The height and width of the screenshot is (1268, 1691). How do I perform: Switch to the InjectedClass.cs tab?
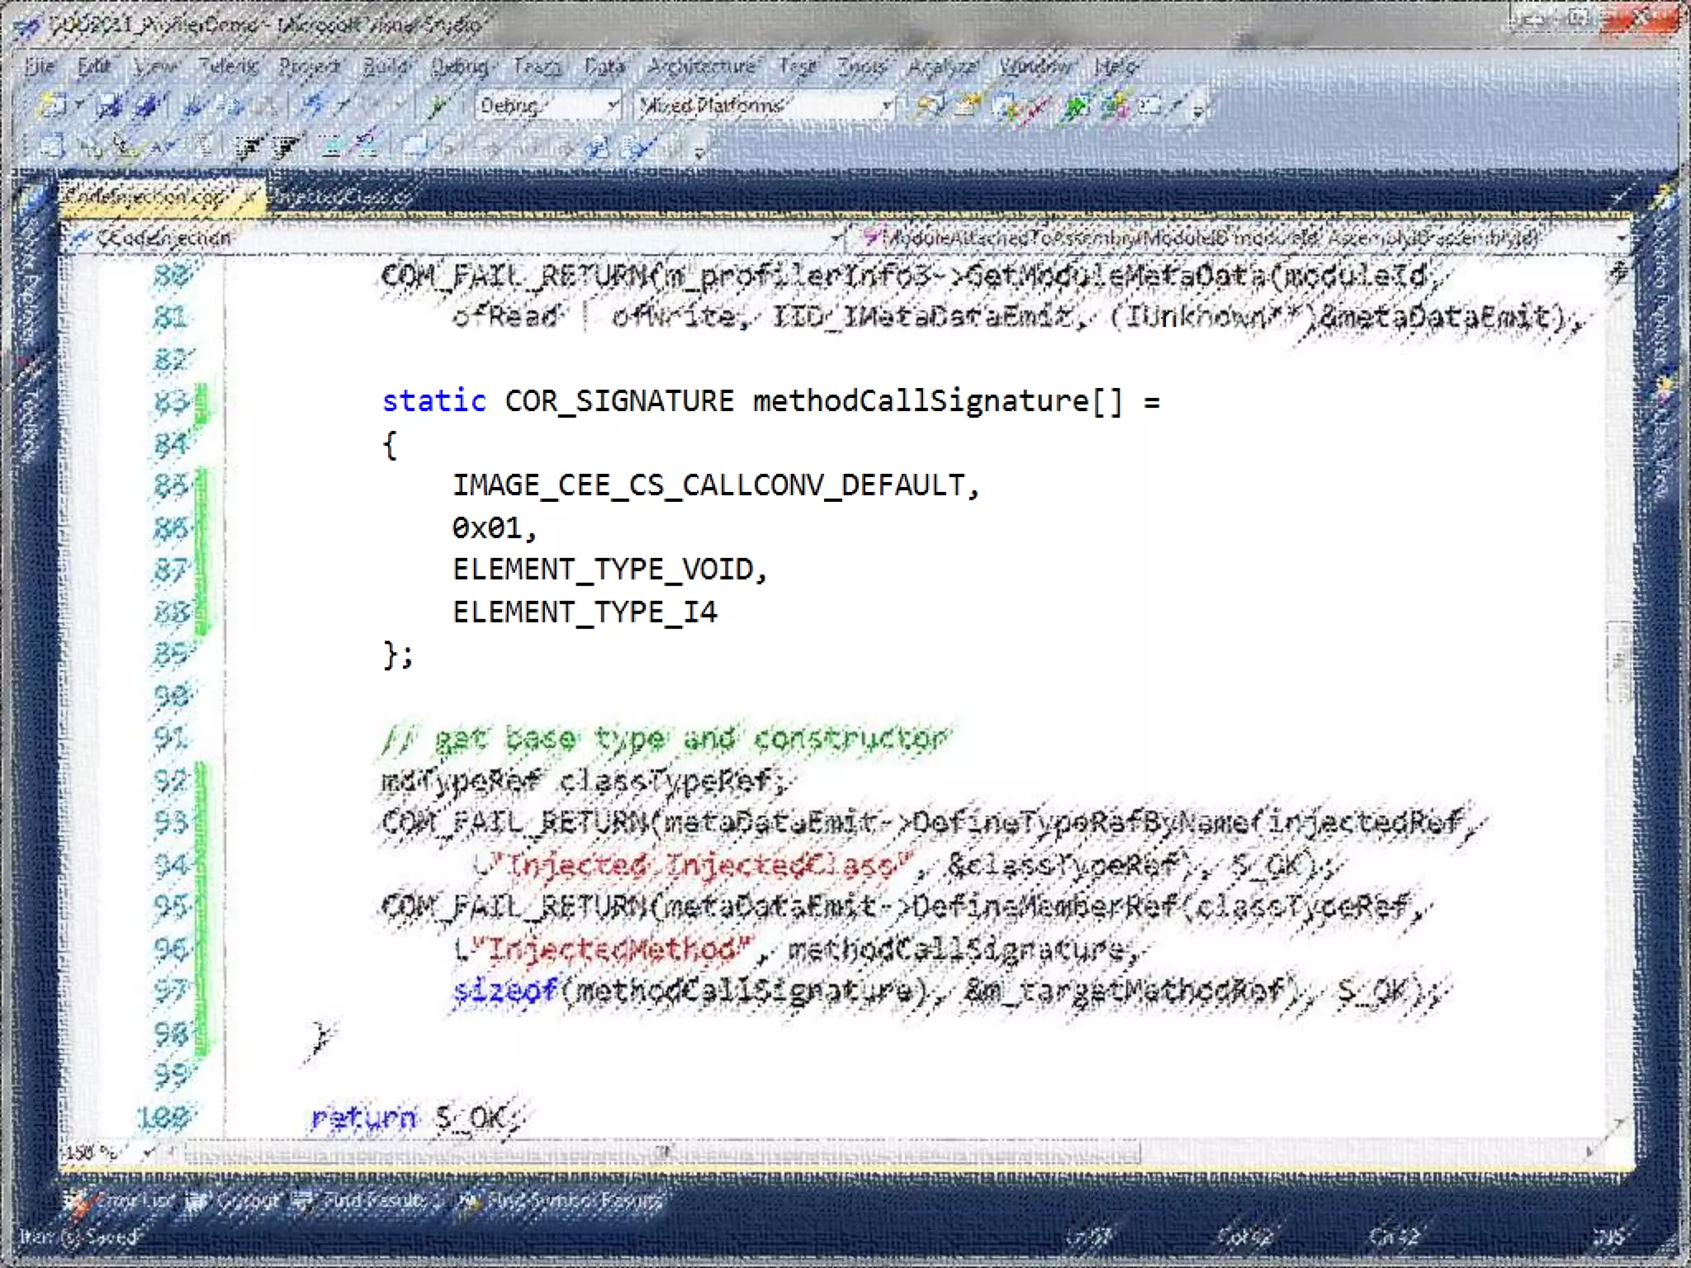click(x=341, y=197)
